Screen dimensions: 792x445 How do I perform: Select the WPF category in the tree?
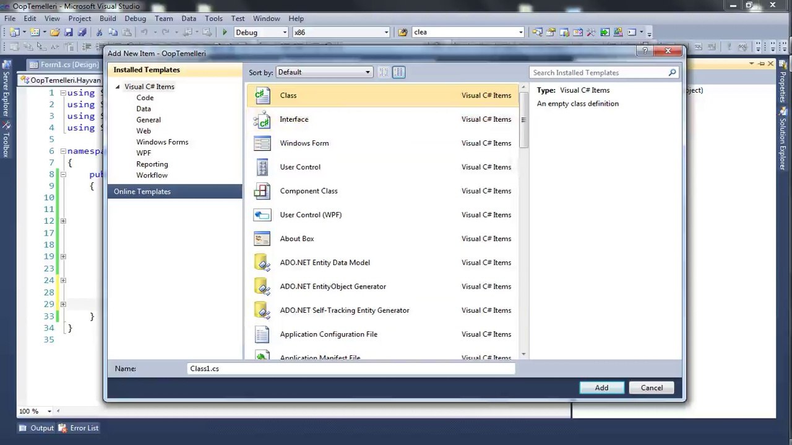(144, 153)
